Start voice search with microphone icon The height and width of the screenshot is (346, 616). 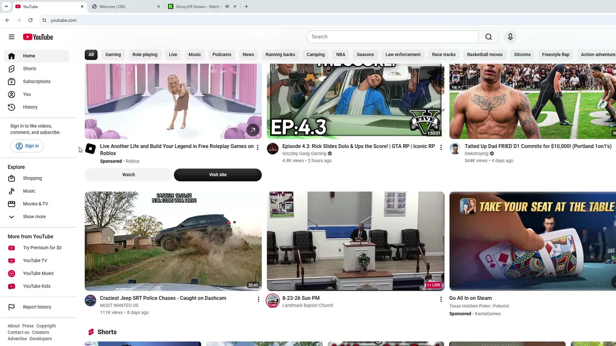[x=511, y=37]
